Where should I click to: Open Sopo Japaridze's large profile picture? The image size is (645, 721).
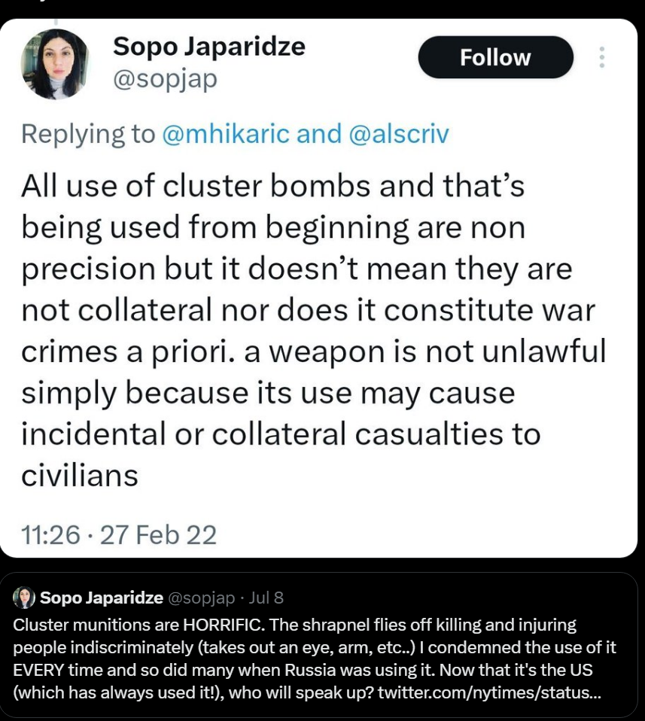pyautogui.click(x=55, y=64)
